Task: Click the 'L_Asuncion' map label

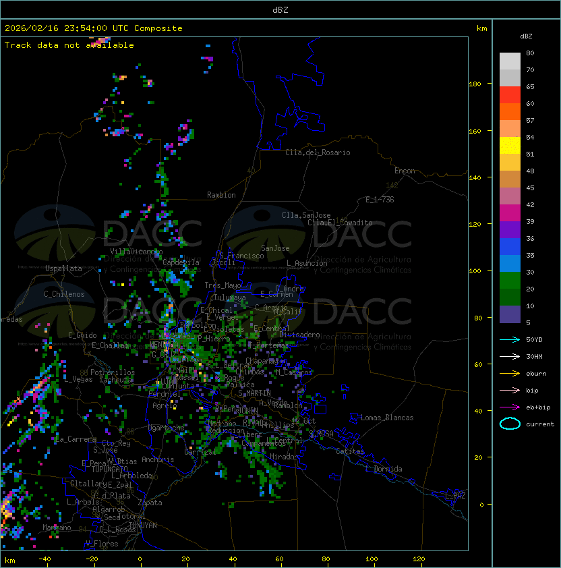Action: (307, 263)
